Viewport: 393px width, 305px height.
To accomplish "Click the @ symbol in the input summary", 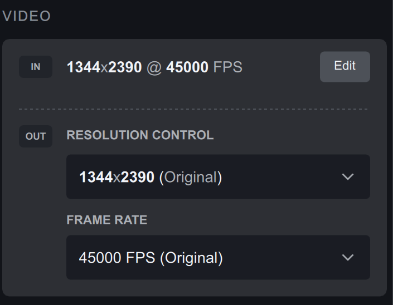I will tap(154, 67).
